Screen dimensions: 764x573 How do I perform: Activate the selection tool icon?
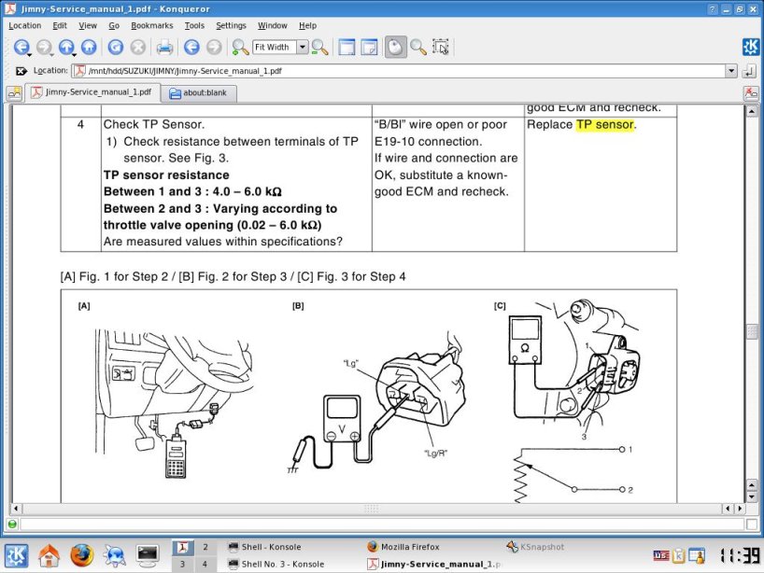pyautogui.click(x=441, y=47)
